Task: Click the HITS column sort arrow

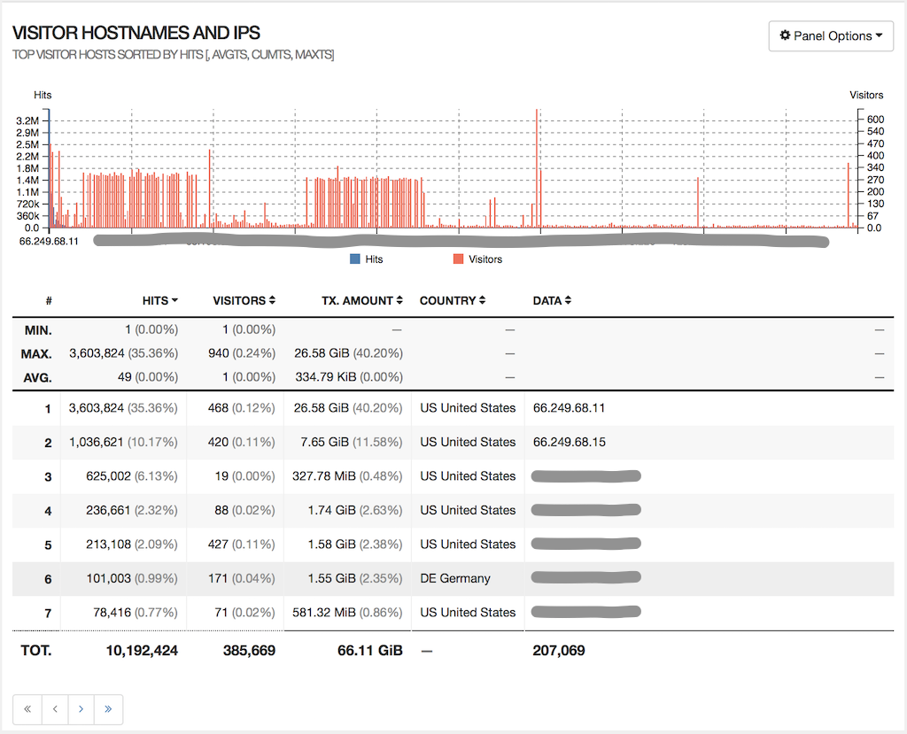Action: pyautogui.click(x=174, y=300)
